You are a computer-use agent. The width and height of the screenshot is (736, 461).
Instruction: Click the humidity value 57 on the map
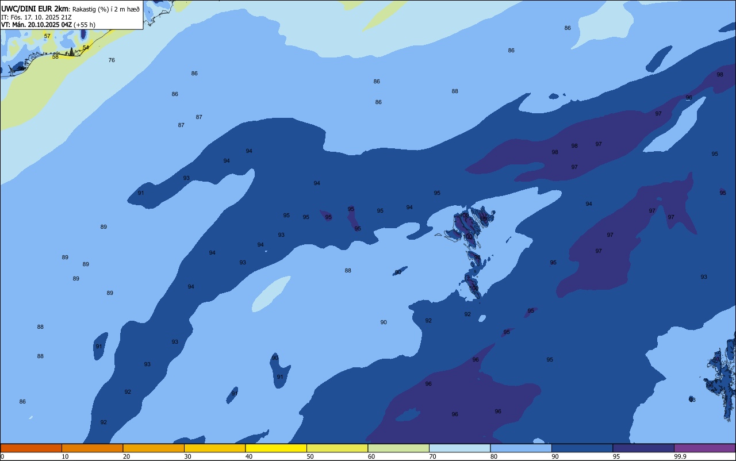point(47,36)
